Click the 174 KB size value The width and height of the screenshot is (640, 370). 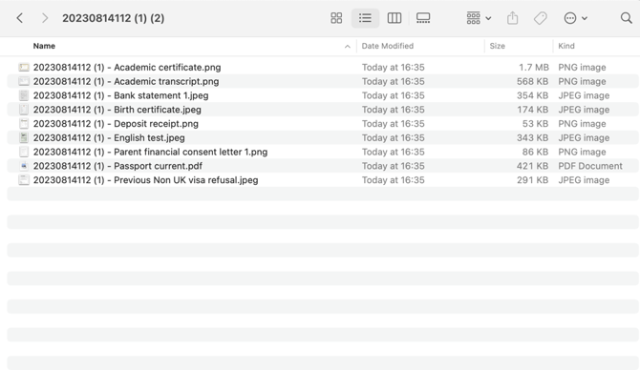pos(533,110)
